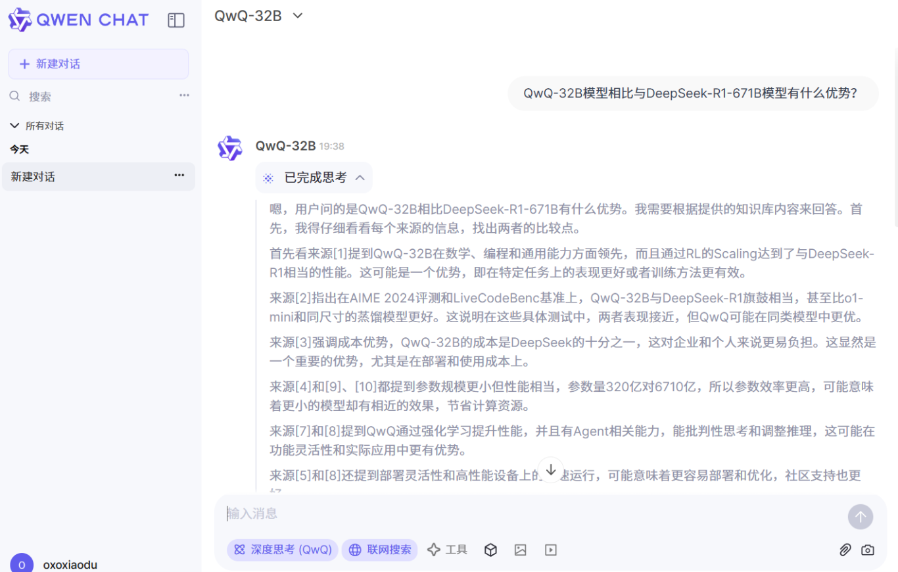
Task: Select the image generation icon
Action: coord(521,550)
